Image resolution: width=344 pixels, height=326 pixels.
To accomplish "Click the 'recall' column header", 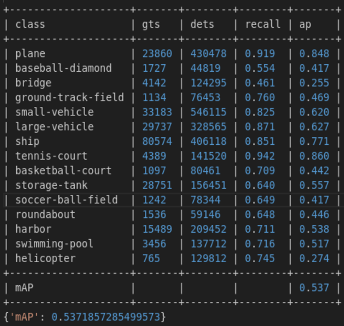I will click(262, 24).
